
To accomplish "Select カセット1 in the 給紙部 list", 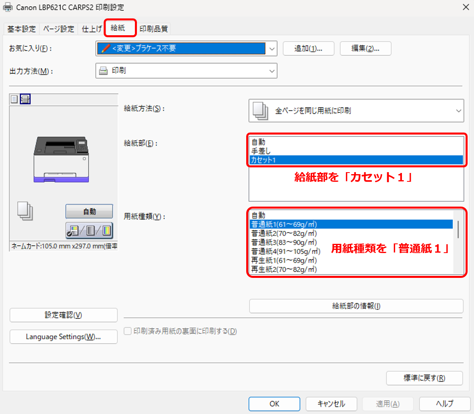I will [x=356, y=160].
